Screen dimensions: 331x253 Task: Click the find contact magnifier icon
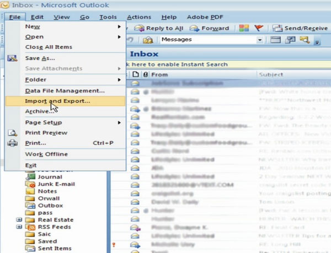click(305, 40)
